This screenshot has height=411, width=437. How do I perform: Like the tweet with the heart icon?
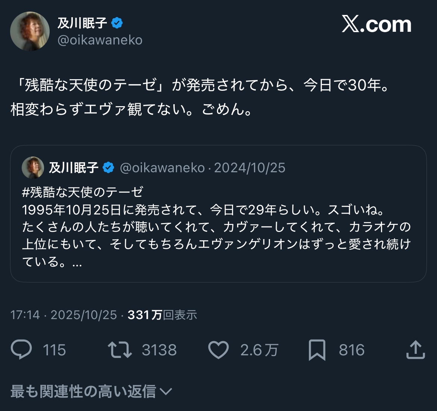coord(218,350)
